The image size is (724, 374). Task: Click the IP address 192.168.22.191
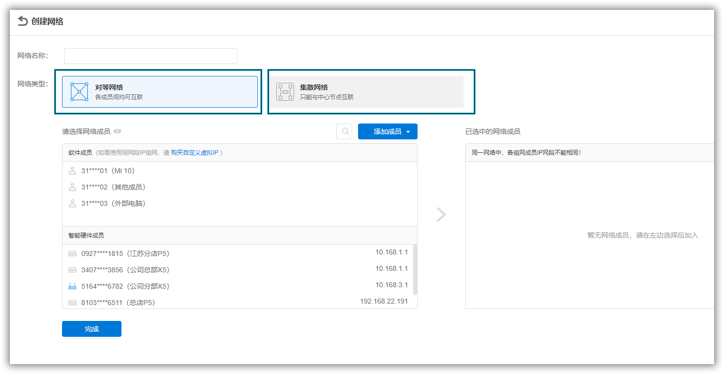(x=384, y=301)
